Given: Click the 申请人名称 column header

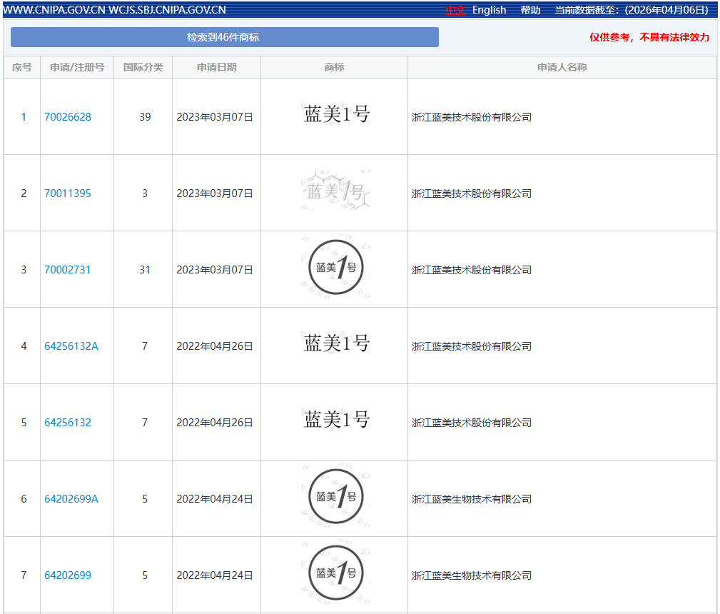Looking at the screenshot, I should [562, 67].
